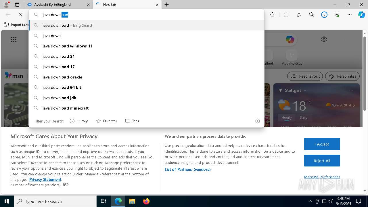Open Settings and more ellipsis menu

[350, 15]
